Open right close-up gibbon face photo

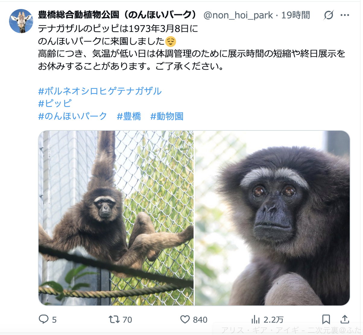pyautogui.click(x=272, y=218)
